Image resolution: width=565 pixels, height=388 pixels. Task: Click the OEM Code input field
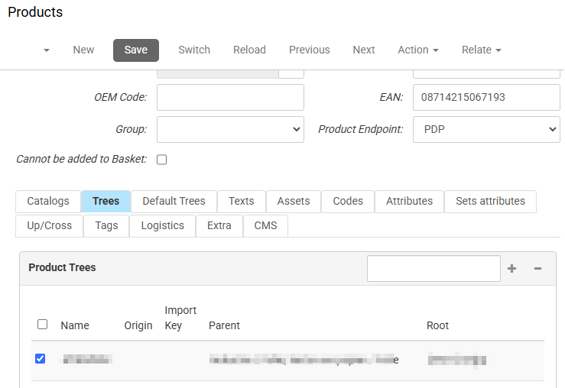pos(230,97)
